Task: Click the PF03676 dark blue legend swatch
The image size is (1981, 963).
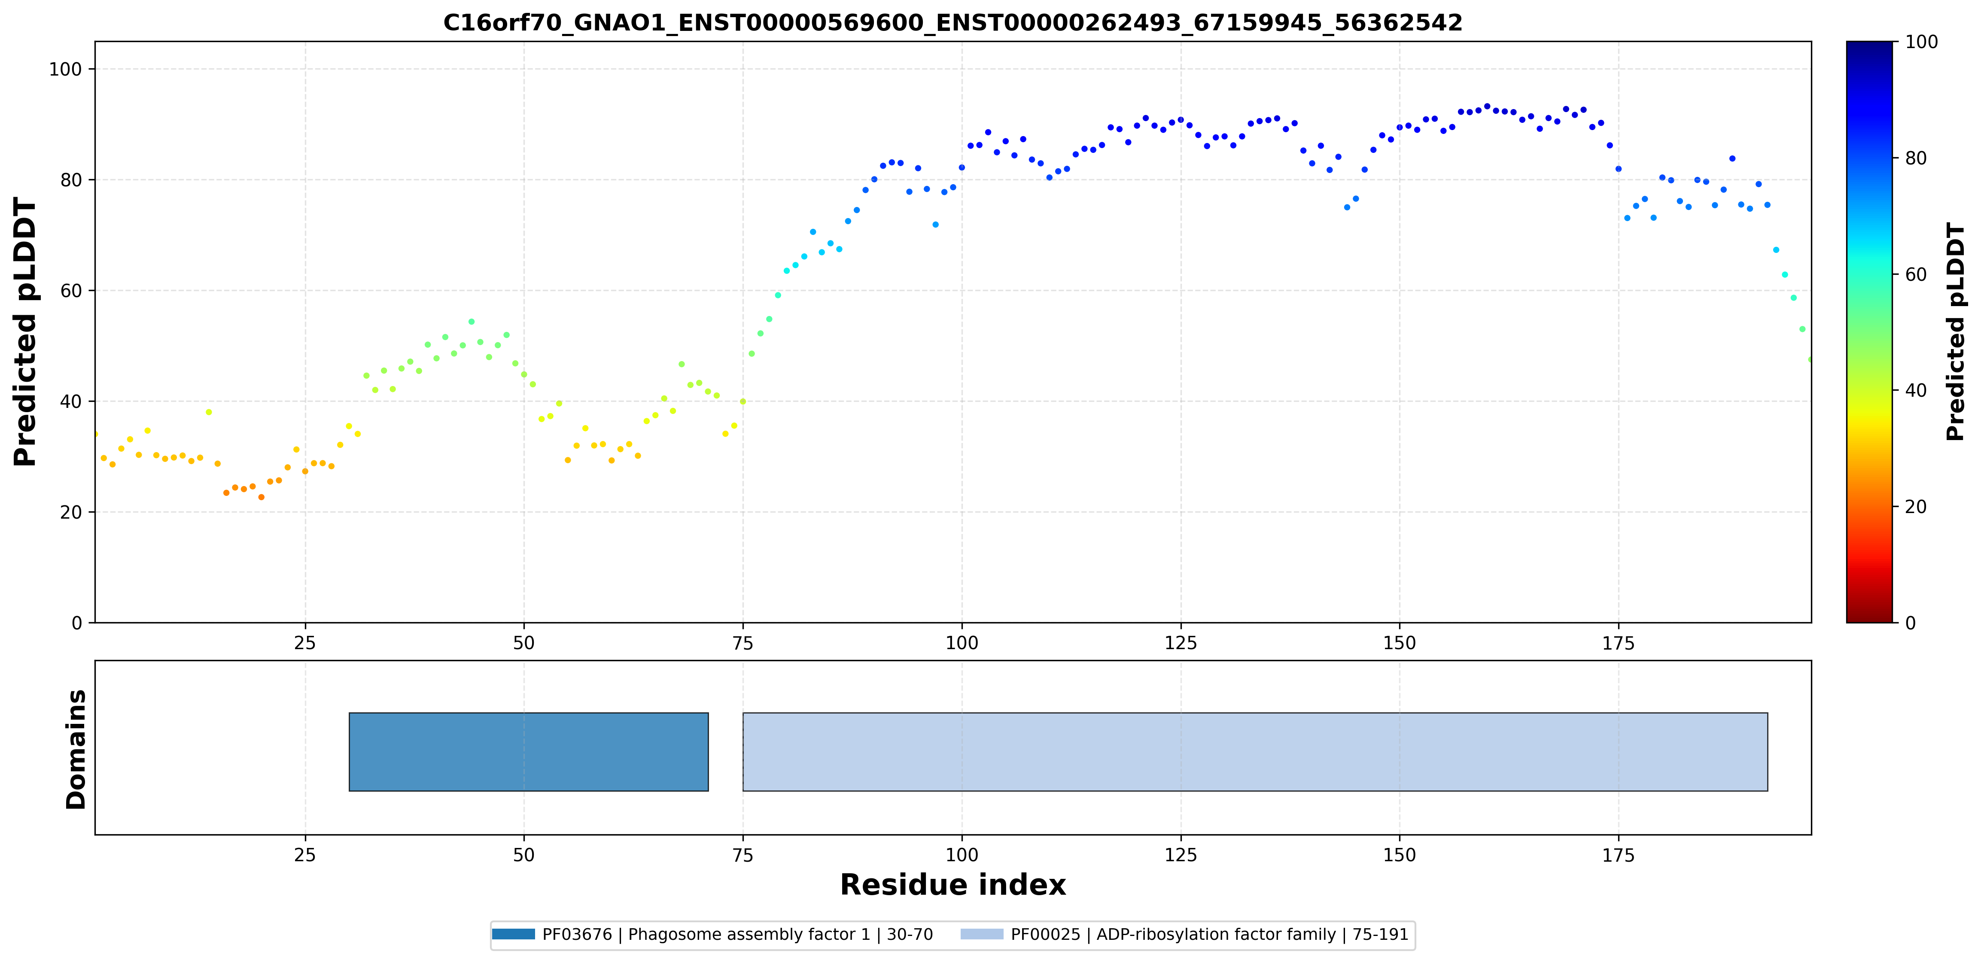Action: click(x=514, y=935)
